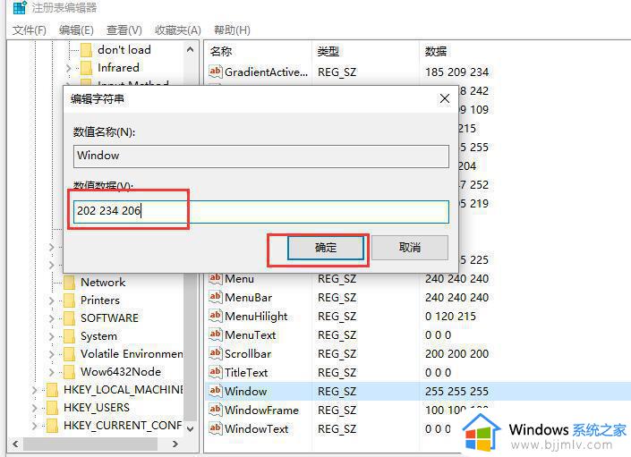Click the Window string value icon
Viewport: 631px width, 457px height.
[216, 391]
